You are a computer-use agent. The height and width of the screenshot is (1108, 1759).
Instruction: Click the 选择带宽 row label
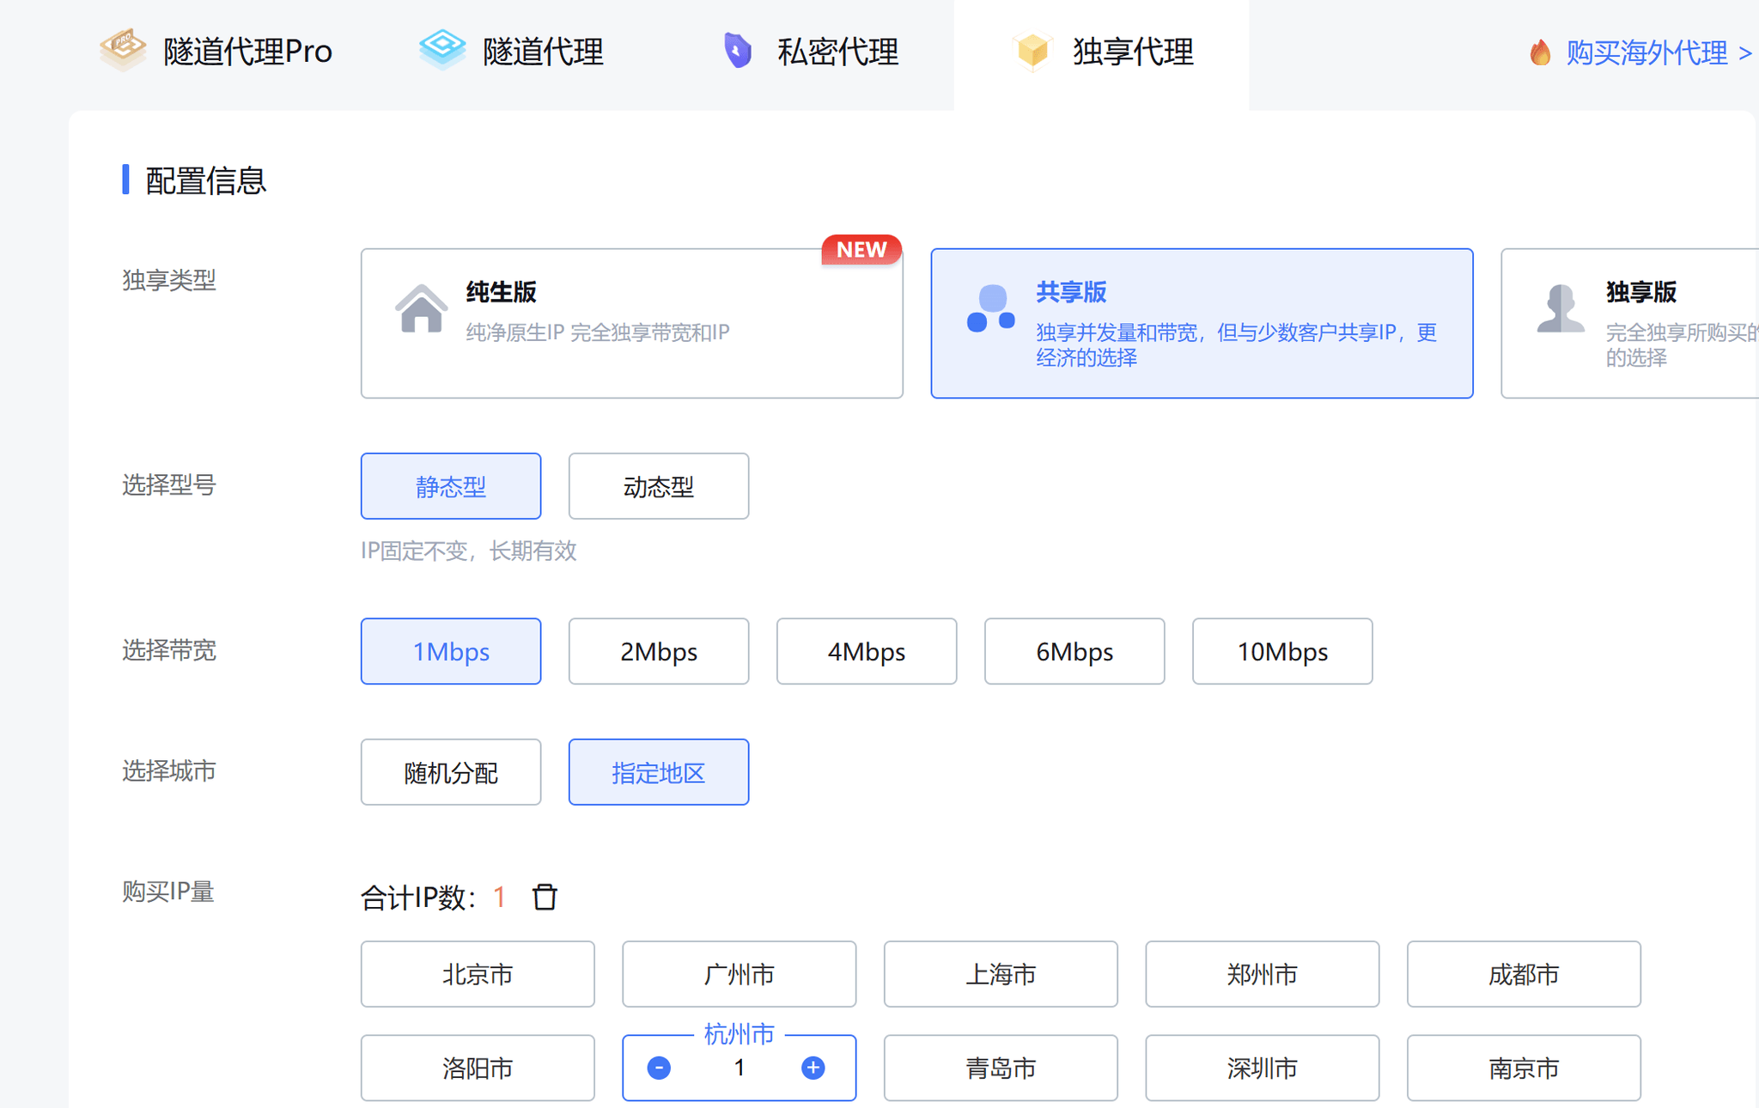click(169, 650)
